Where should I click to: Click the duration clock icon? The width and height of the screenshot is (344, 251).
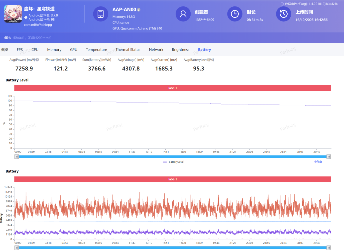click(234, 14)
